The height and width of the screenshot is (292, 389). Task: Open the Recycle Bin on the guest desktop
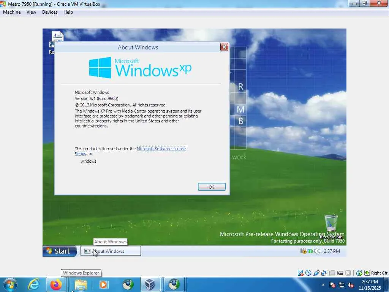pos(331,227)
